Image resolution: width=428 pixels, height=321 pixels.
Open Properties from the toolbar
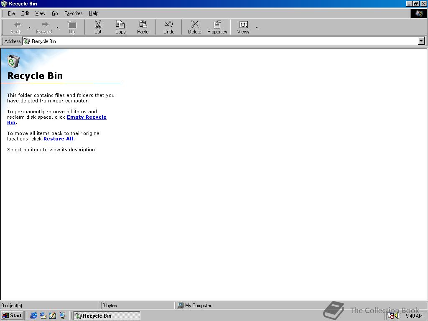[217, 27]
